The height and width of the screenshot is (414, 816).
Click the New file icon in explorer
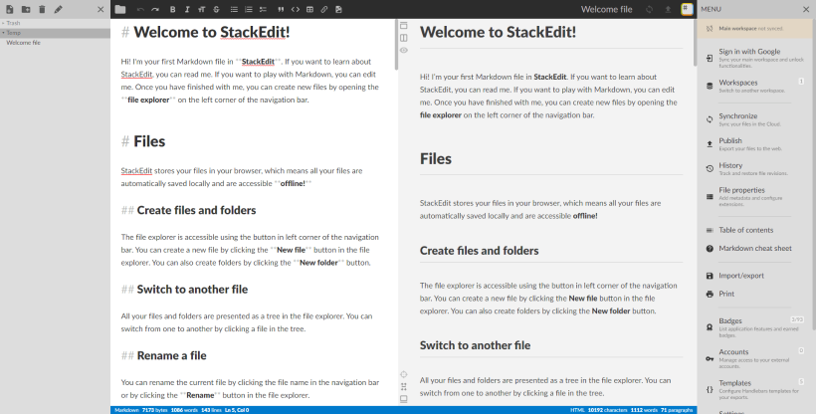tap(9, 9)
